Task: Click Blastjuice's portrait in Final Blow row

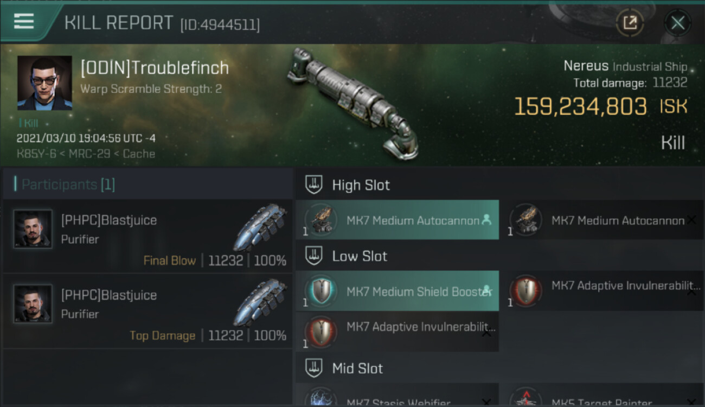Action: click(33, 229)
